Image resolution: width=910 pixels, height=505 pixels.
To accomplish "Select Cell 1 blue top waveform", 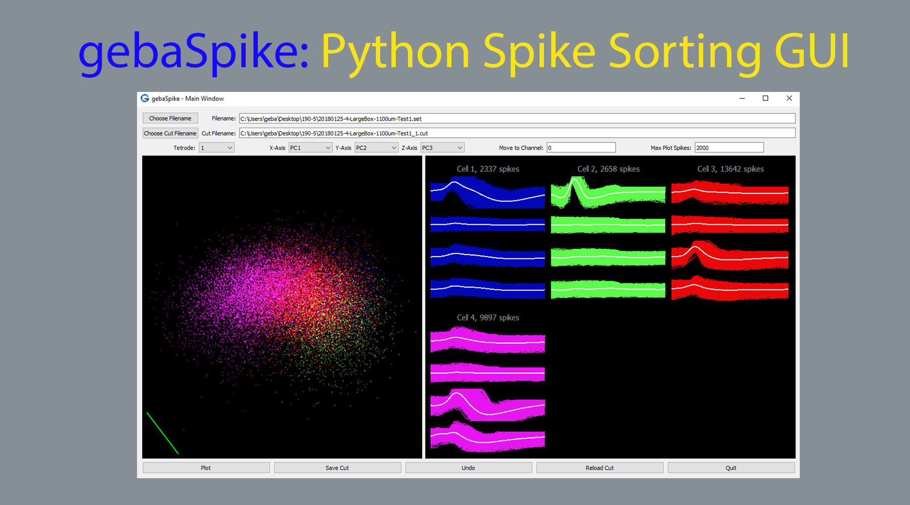I will coord(487,193).
